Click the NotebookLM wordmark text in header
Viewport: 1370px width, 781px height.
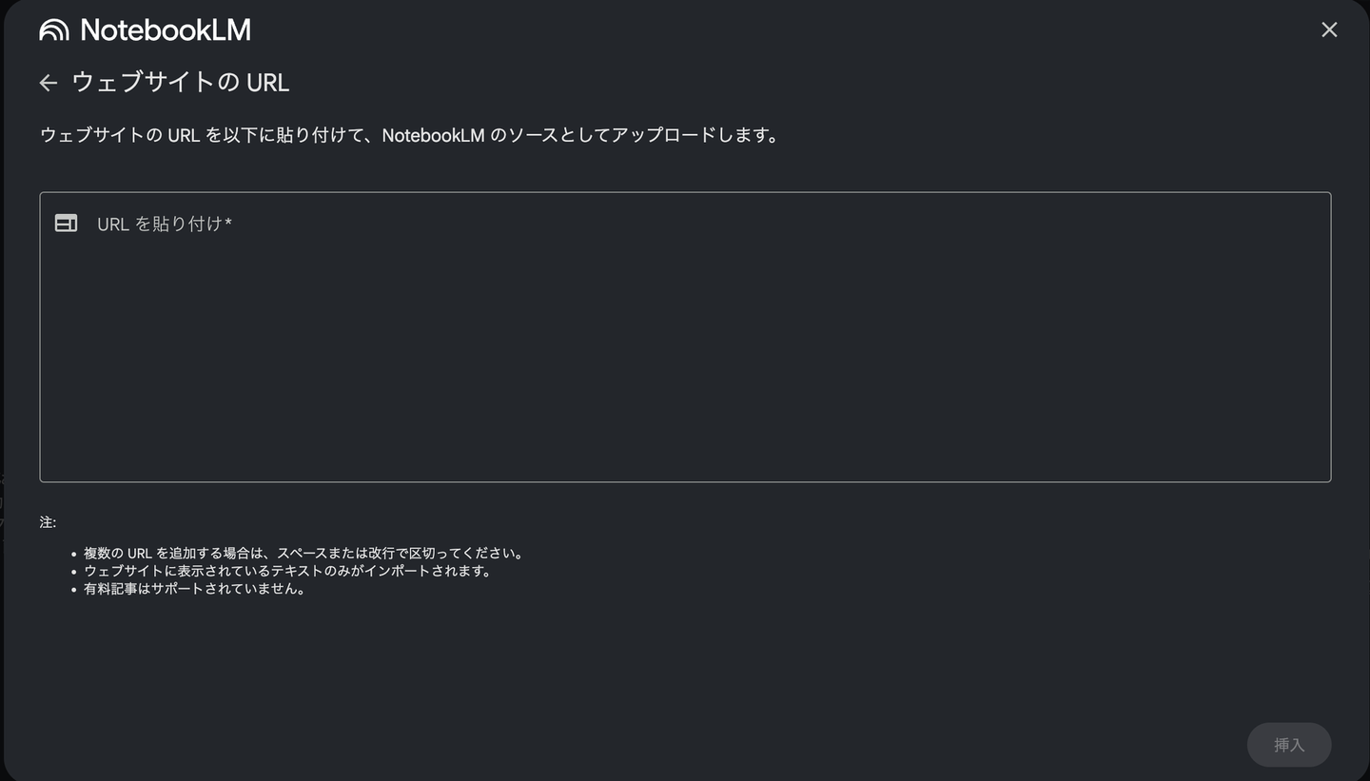pyautogui.click(x=166, y=30)
